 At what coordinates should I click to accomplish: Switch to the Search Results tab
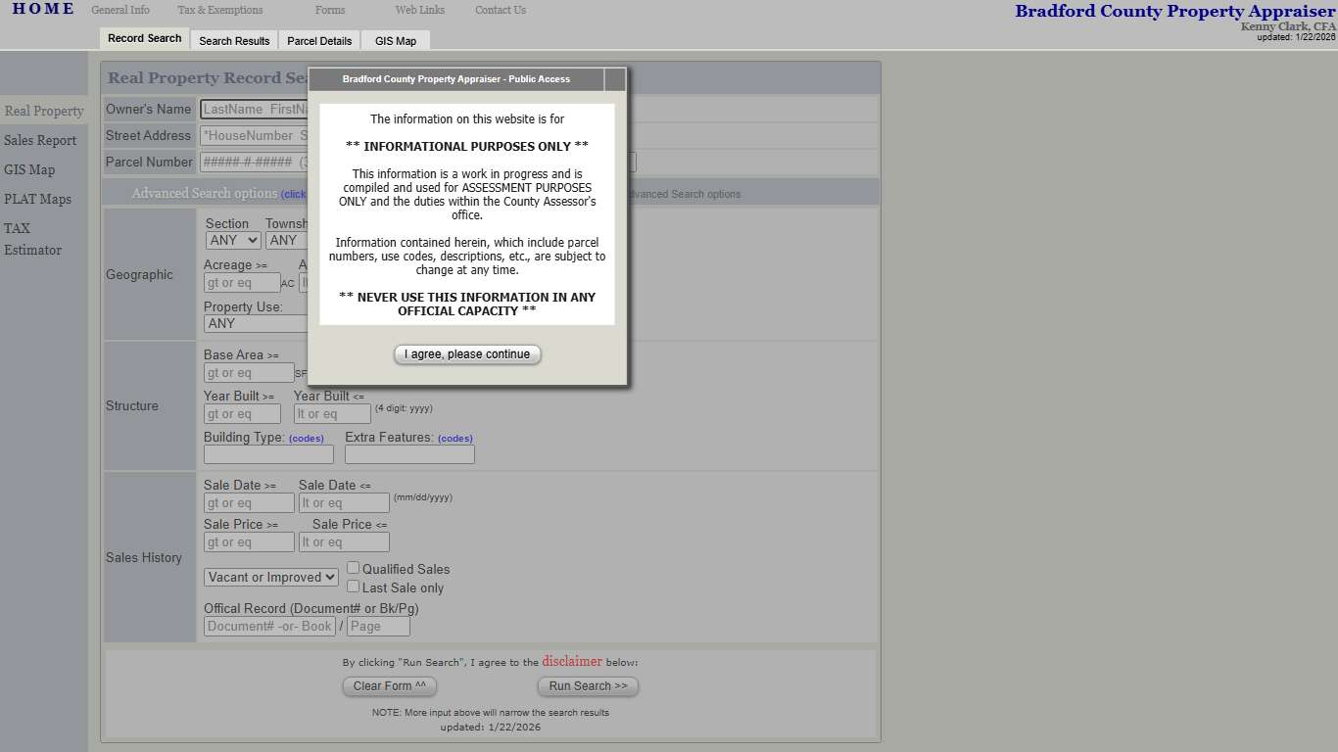point(234,41)
